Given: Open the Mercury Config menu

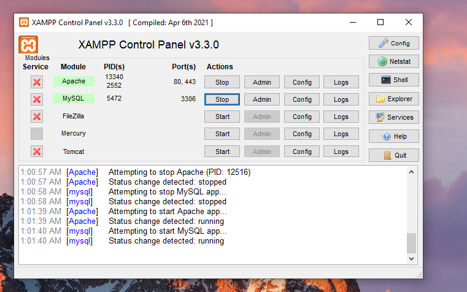Looking at the screenshot, I should [302, 134].
